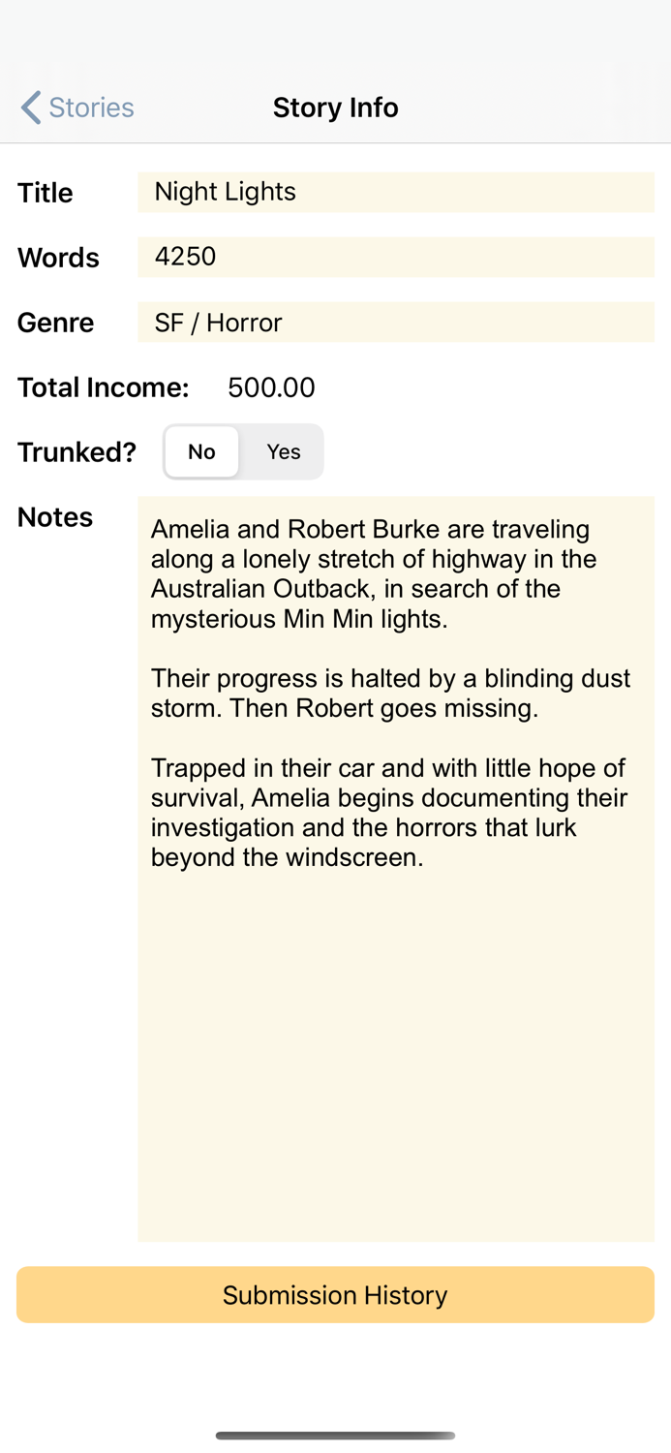
Task: Tap the paragraph about the dust storm
Action: pyautogui.click(x=387, y=692)
